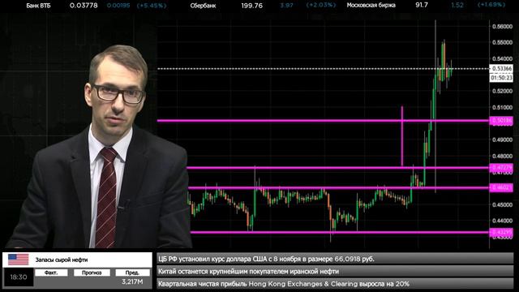This screenshot has height=292, width=519.
Task: Click the 0.48000 price axis label
Action: [502, 156]
